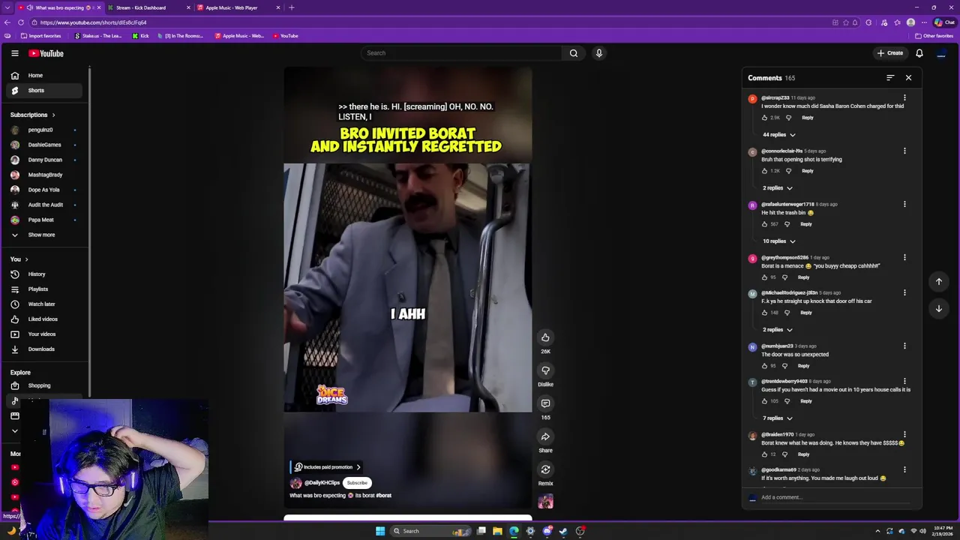Open options menu for @numbjuan23 comment
The width and height of the screenshot is (960, 540).
[x=904, y=346]
